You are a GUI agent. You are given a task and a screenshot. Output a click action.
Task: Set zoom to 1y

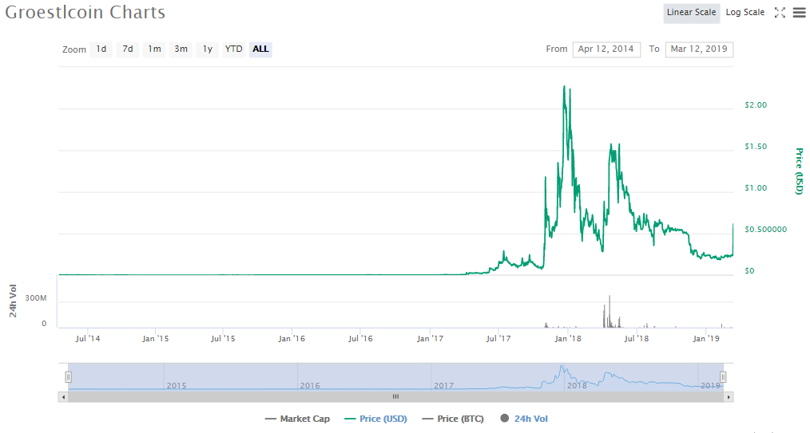208,49
